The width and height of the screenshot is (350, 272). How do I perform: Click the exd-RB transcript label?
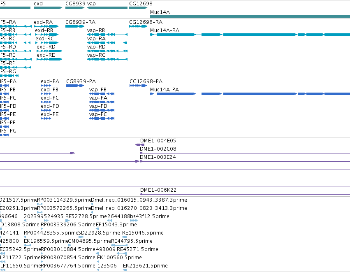tap(44, 30)
